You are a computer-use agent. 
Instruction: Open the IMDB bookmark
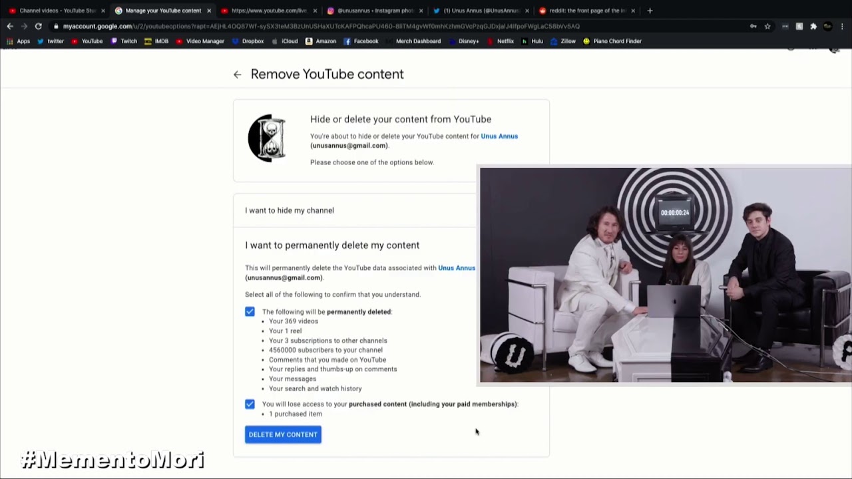[x=156, y=41]
